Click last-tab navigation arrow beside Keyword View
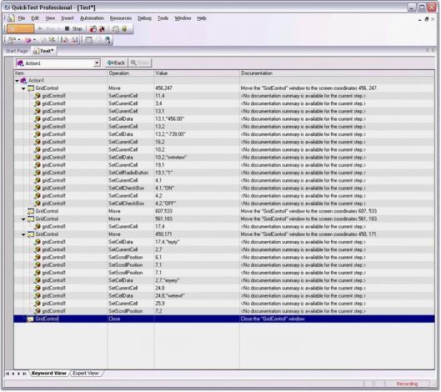Viewport: 441px width, 392px height. pyautogui.click(x=24, y=374)
